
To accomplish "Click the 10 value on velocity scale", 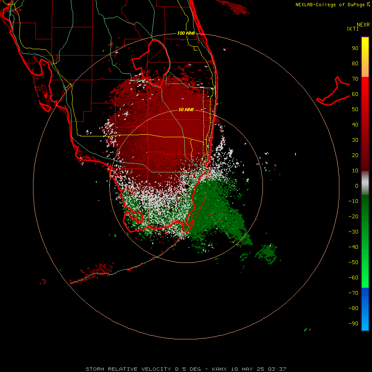I will point(355,171).
